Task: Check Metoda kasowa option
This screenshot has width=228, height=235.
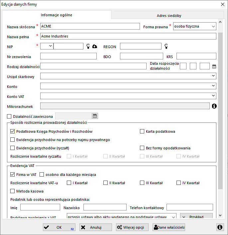Action: click(12, 191)
